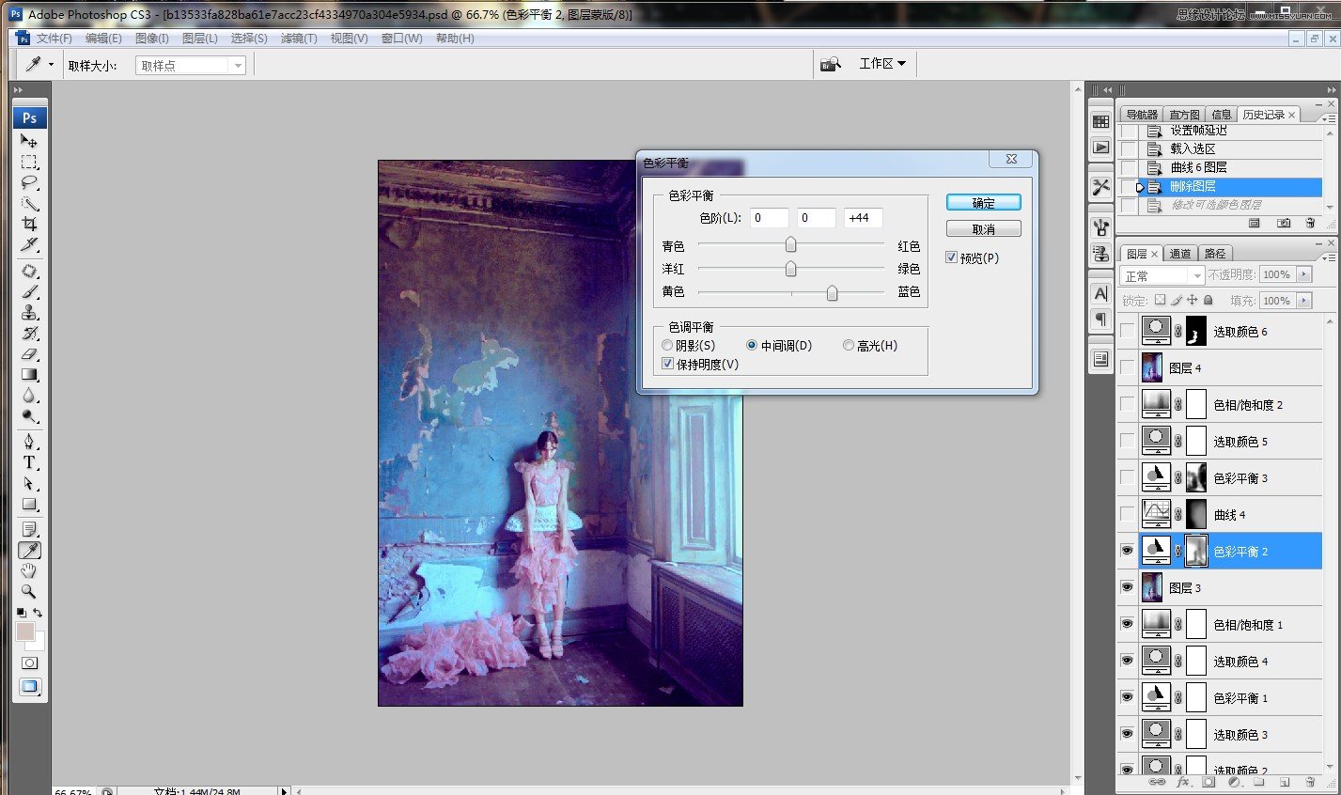This screenshot has width=1341, height=795.
Task: Open the 不透明度 opacity slider arrow
Action: pos(1303,274)
